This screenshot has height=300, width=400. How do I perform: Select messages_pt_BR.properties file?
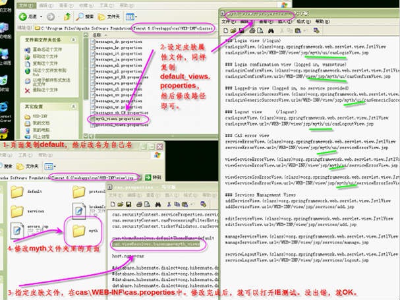pos(119,77)
